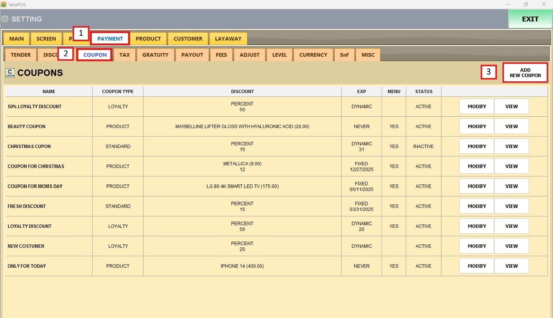The height and width of the screenshot is (318, 553).
Task: Select the CURRENCY sub-tab
Action: 313,55
